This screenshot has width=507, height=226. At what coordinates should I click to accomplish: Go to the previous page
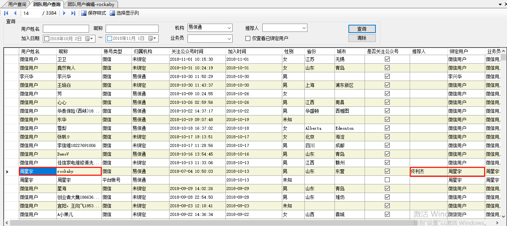15,13
